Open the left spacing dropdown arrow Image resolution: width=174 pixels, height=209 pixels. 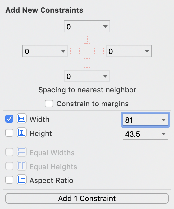pos(63,51)
